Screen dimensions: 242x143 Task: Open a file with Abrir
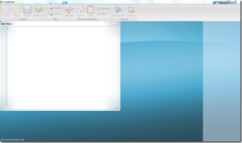[x=17, y=11]
